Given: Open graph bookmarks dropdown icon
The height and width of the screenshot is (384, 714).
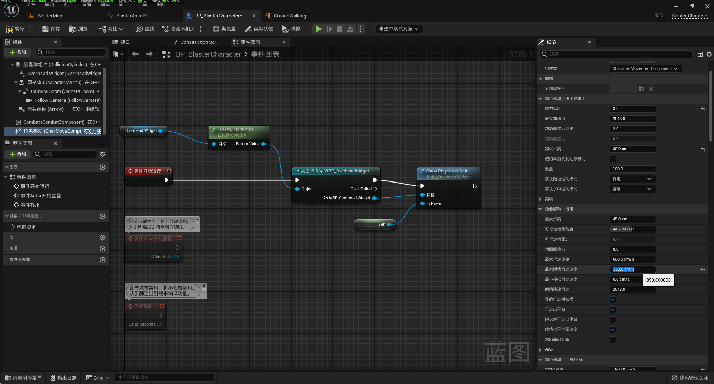Looking at the screenshot, I should [x=118, y=54].
